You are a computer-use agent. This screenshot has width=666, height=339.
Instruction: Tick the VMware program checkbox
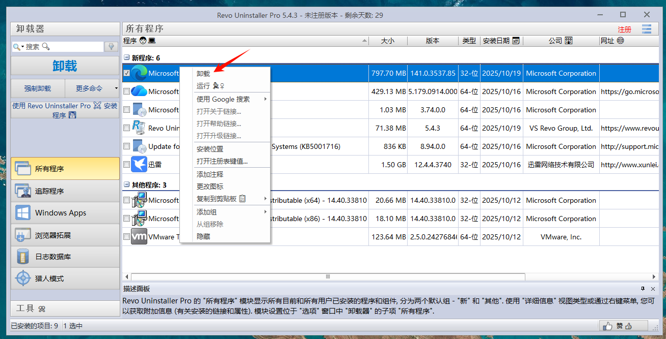click(126, 237)
